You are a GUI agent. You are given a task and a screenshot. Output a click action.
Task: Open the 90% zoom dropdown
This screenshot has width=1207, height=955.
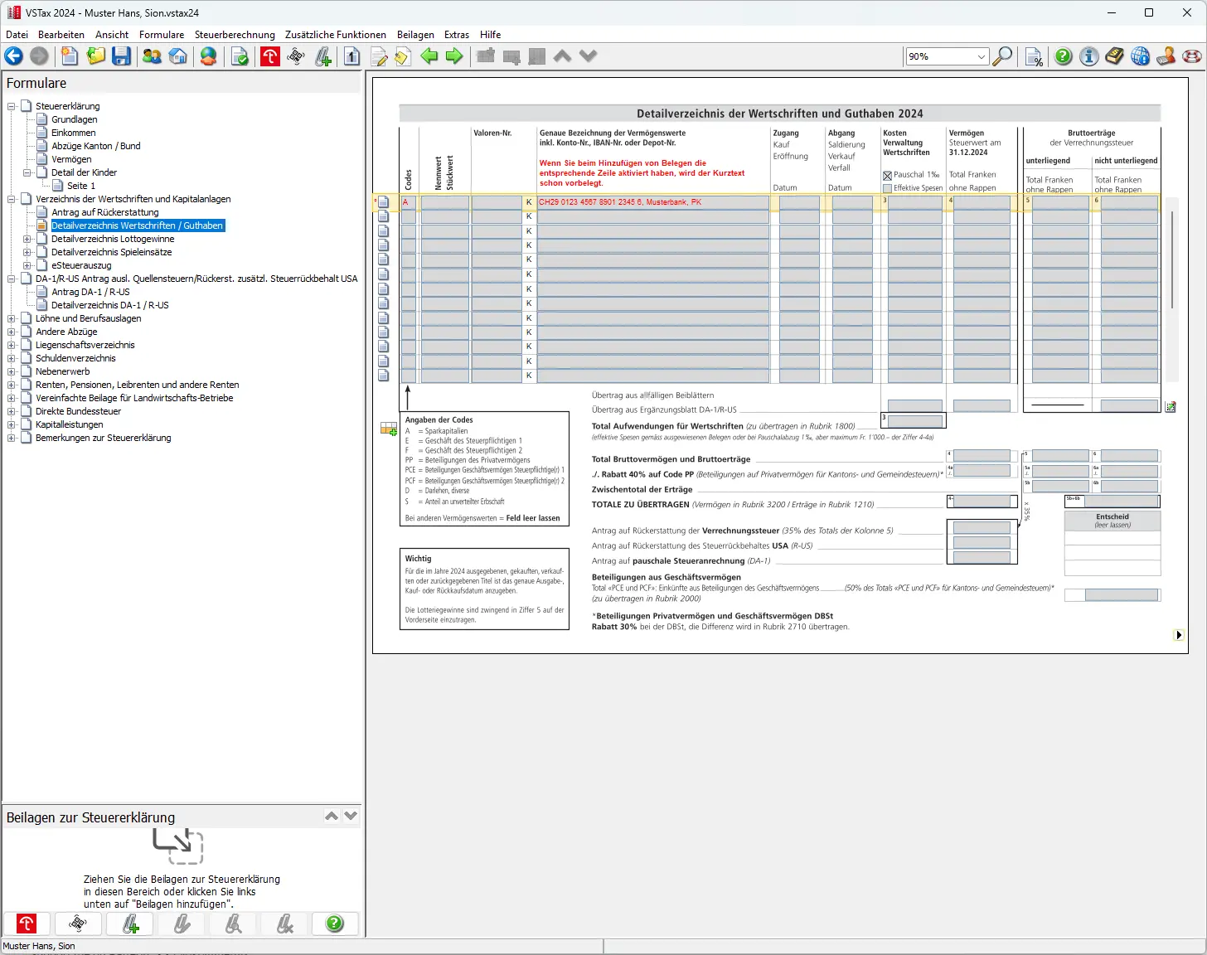pyautogui.click(x=982, y=56)
